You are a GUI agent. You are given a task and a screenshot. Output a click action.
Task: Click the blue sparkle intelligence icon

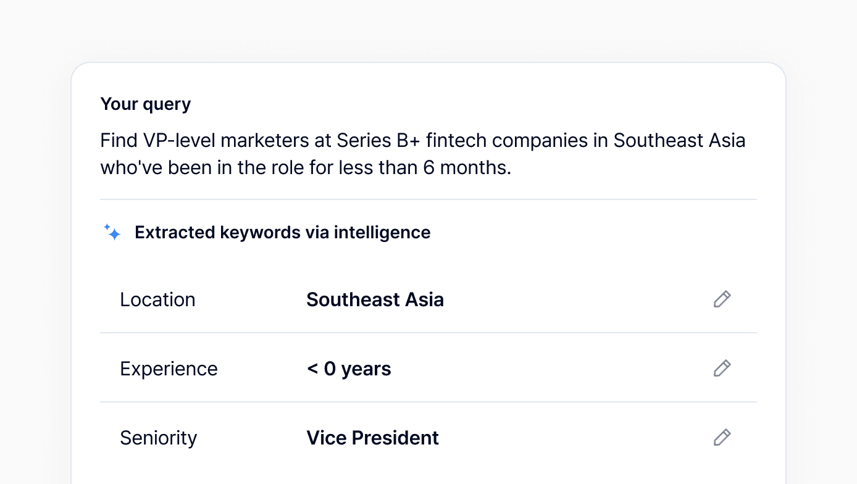click(x=112, y=233)
